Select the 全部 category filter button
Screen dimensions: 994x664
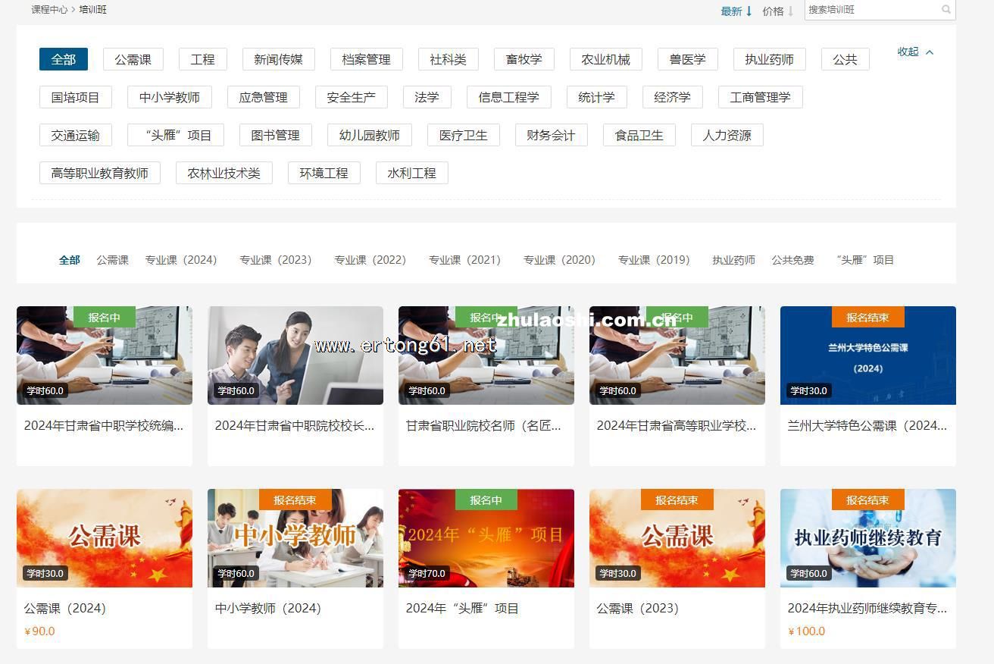click(x=64, y=59)
